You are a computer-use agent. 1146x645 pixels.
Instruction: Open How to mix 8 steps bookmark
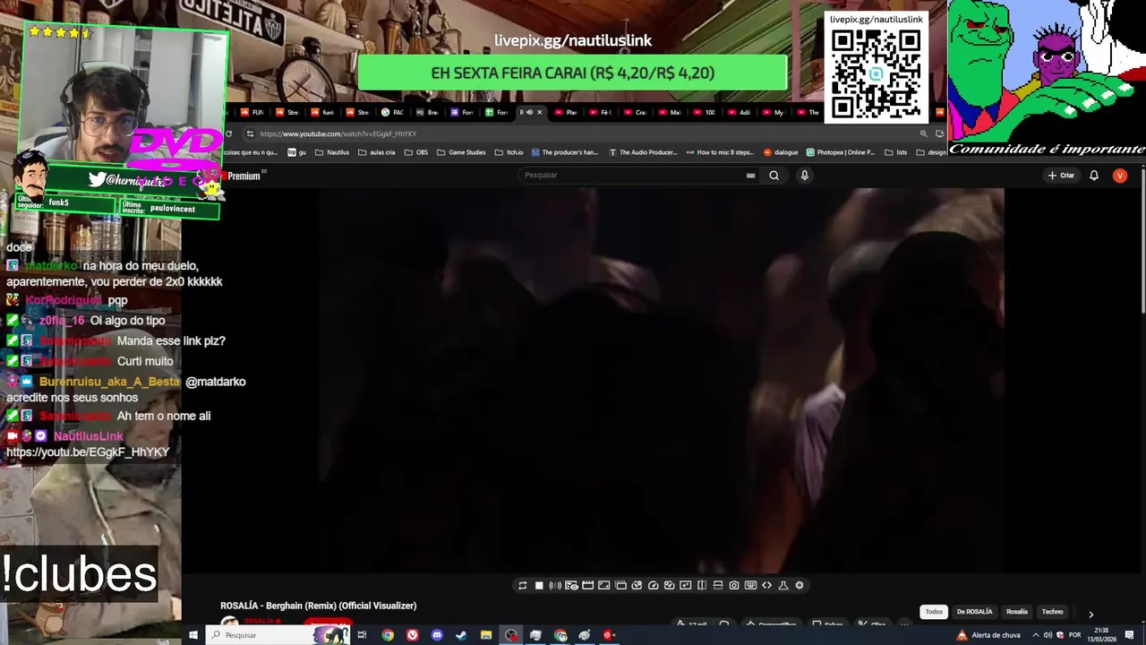[720, 152]
